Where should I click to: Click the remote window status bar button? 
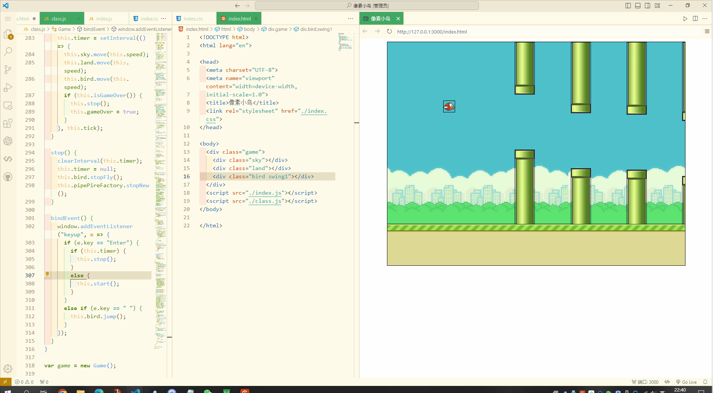[6, 382]
